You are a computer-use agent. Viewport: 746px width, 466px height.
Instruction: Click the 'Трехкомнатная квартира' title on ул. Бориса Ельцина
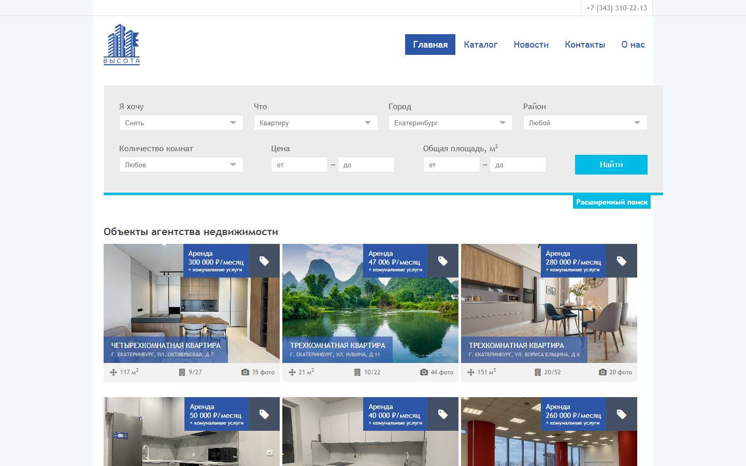tap(517, 345)
